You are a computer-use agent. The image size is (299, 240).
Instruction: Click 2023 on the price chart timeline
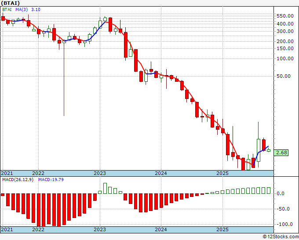tap(100, 173)
